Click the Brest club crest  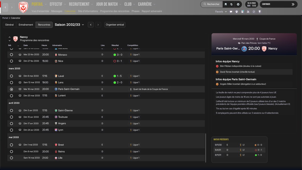(x=56, y=145)
